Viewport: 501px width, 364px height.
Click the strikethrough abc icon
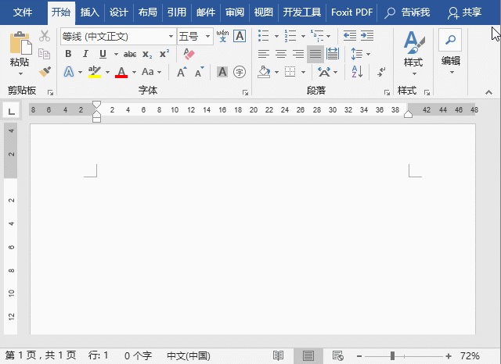pos(130,54)
